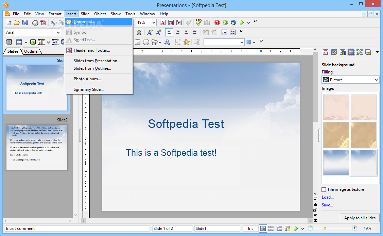This screenshot has width=383, height=236.
Task: Launch TextMaker with the red T icon
Action: [x=217, y=22]
